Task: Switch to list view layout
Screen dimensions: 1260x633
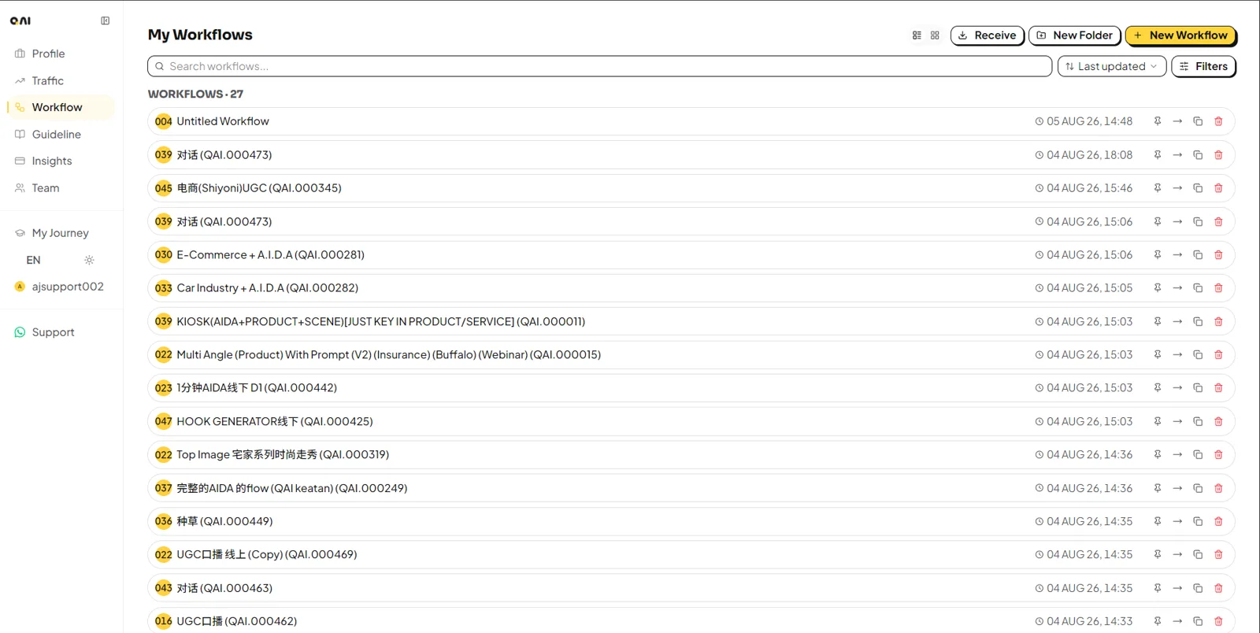Action: (917, 35)
